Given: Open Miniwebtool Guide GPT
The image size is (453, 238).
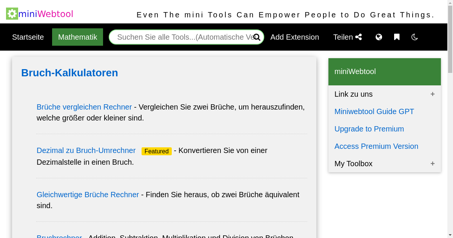Looking at the screenshot, I should point(374,111).
